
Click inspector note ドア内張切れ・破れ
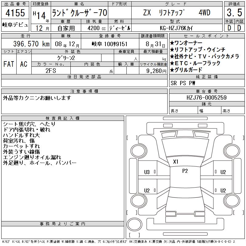coord(26,129)
